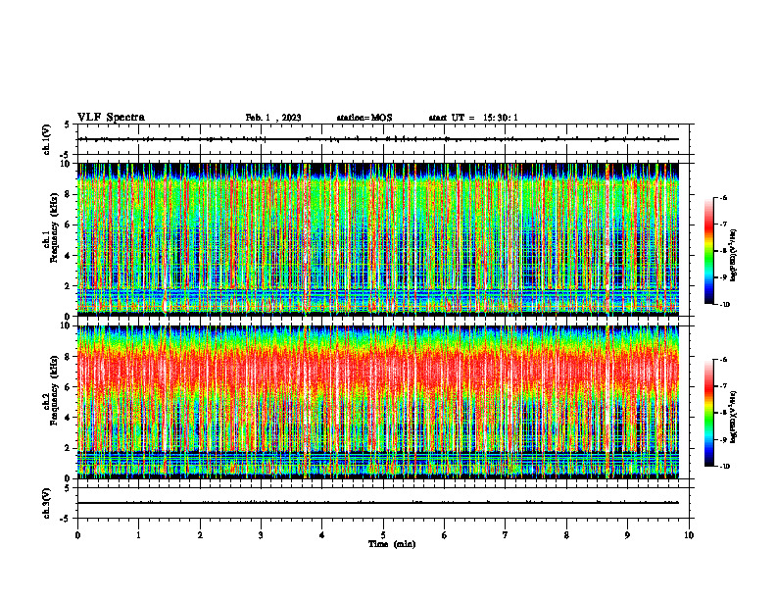Click the "VLF Spectra" title text
Image resolution: width=776 pixels, height=600 pixels.
111,118
